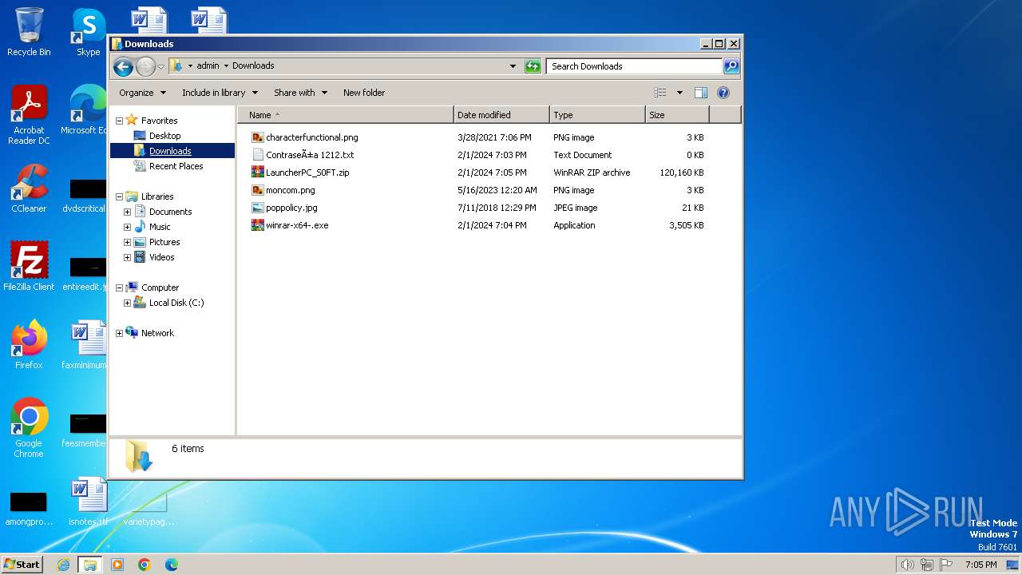This screenshot has height=575, width=1022.
Task: Open recent pages dropdown next to Forward
Action: (160, 66)
